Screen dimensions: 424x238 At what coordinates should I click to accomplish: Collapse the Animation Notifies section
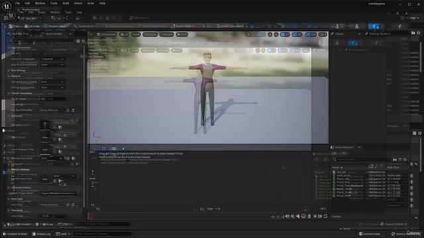(9, 188)
